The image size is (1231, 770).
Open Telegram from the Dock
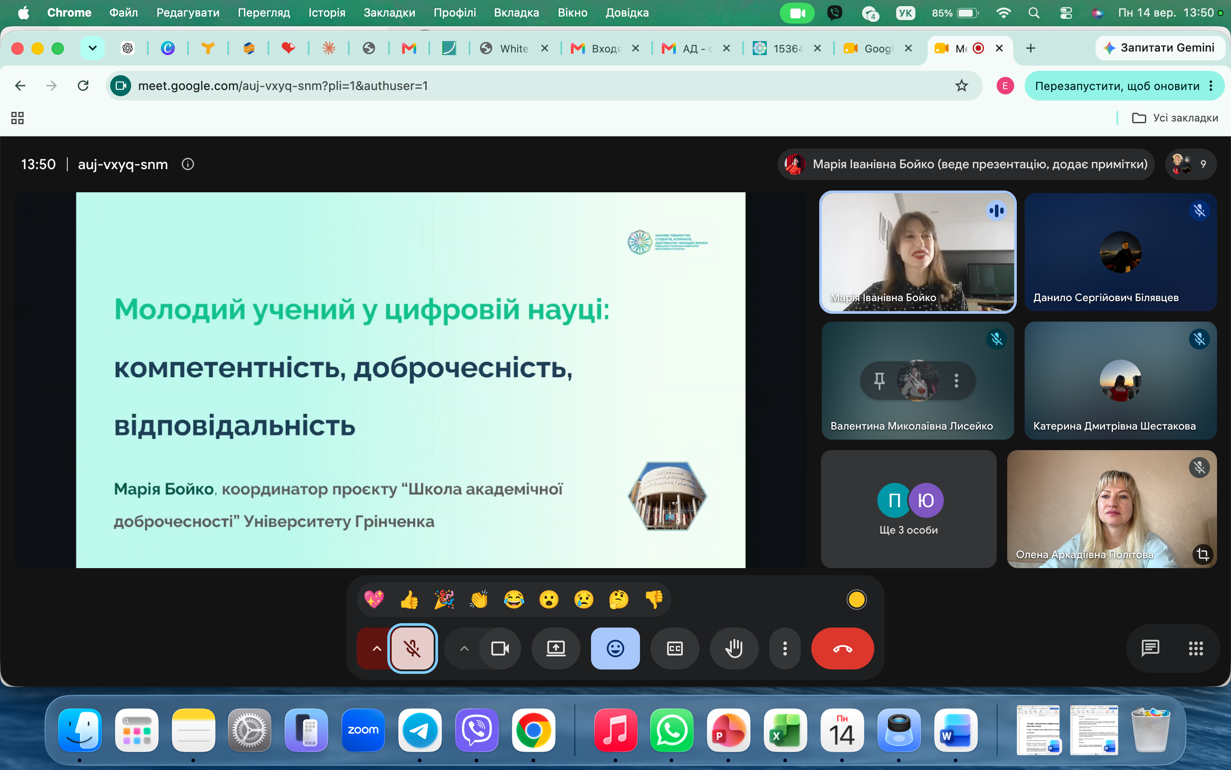pyautogui.click(x=420, y=730)
